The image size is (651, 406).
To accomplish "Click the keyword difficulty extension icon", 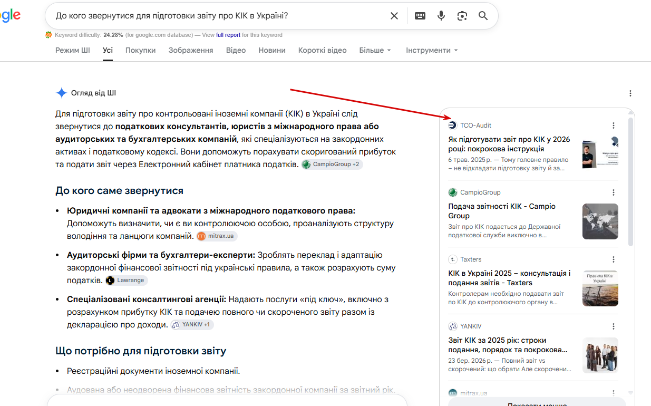I will tap(48, 35).
